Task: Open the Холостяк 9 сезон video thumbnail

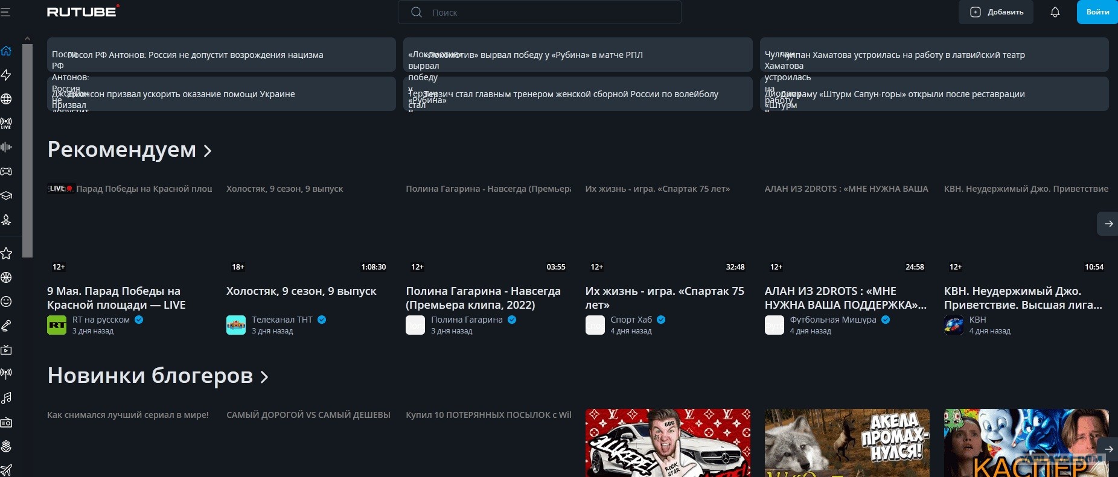Action: click(309, 229)
